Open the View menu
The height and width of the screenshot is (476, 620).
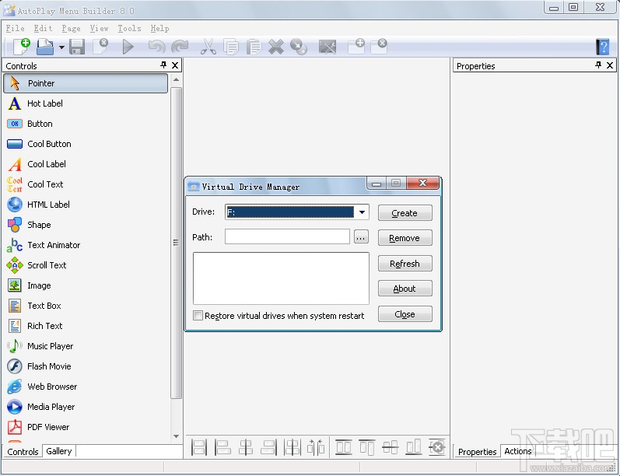click(100, 29)
